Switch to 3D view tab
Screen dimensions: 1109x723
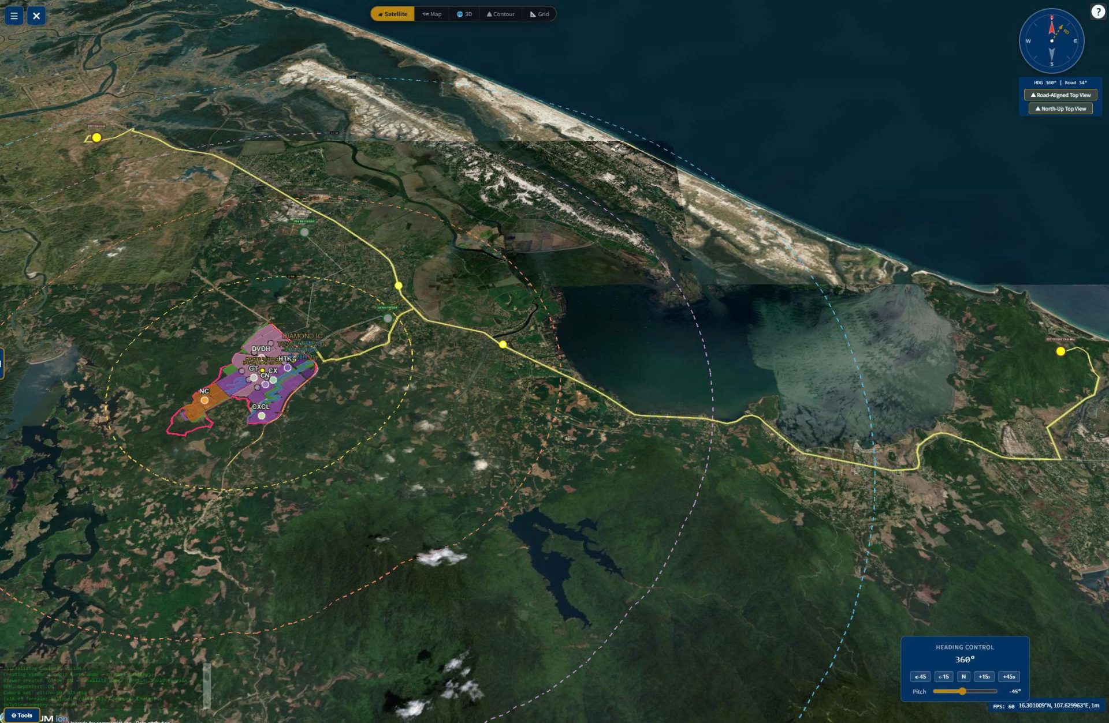pyautogui.click(x=464, y=14)
